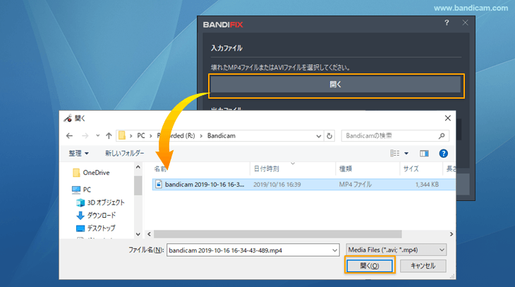Click the navigation pane scrollbar thumb
The height and width of the screenshot is (287, 515).
[x=138, y=185]
